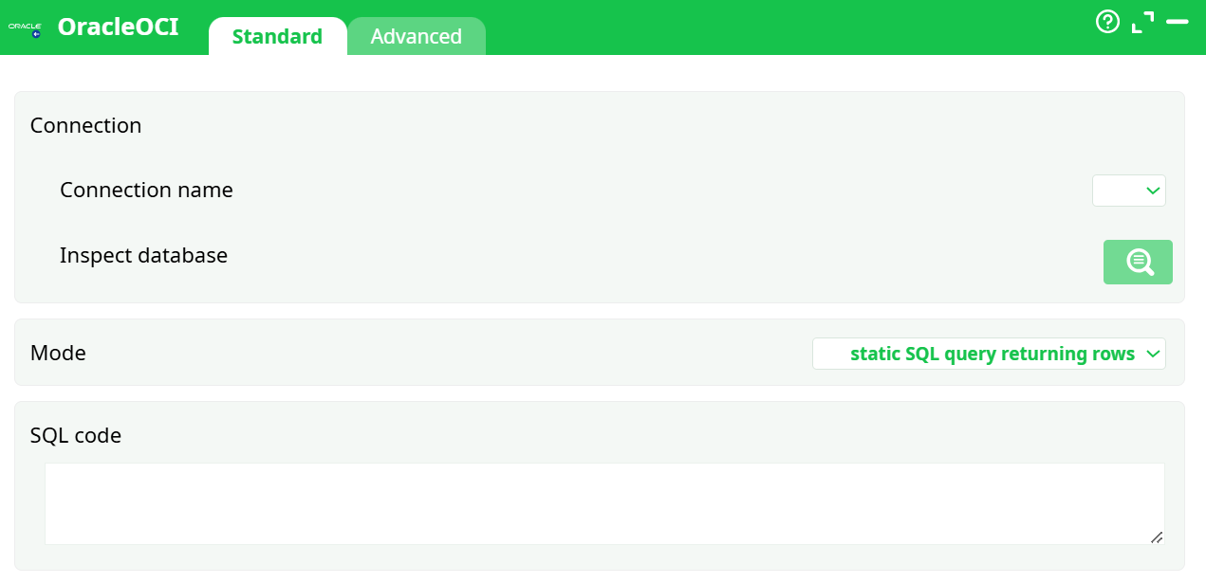1206x583 pixels.
Task: Grab the SQL code resize handle
Action: point(1159,539)
